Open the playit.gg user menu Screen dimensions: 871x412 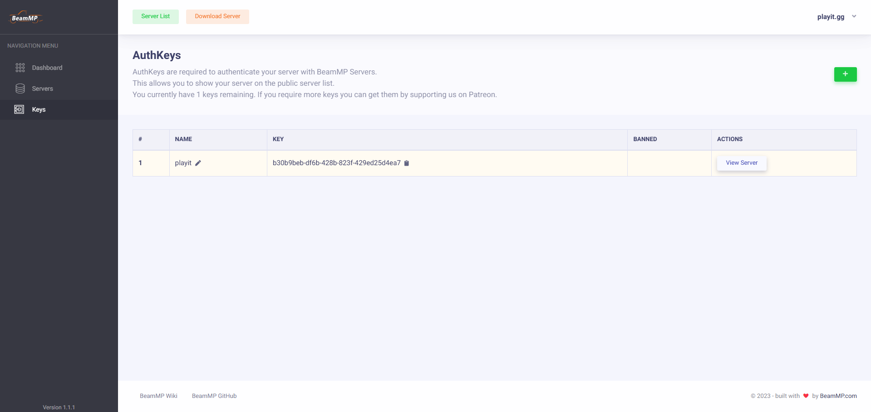(x=830, y=17)
